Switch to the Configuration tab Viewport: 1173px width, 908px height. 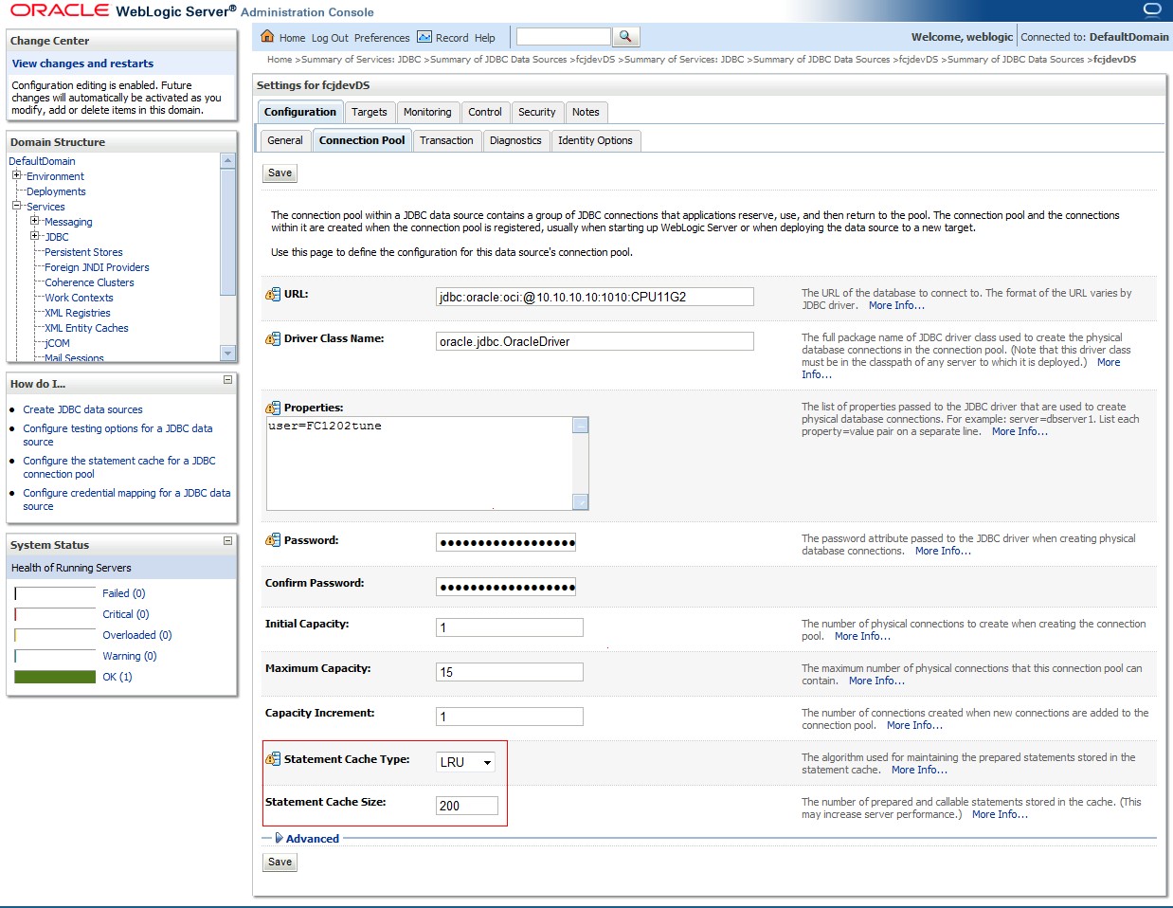(x=300, y=112)
